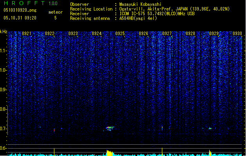The height and width of the screenshot is (156, 246).
Task: Click the 0.8 kHz axis label
Action: [x=4, y=109]
